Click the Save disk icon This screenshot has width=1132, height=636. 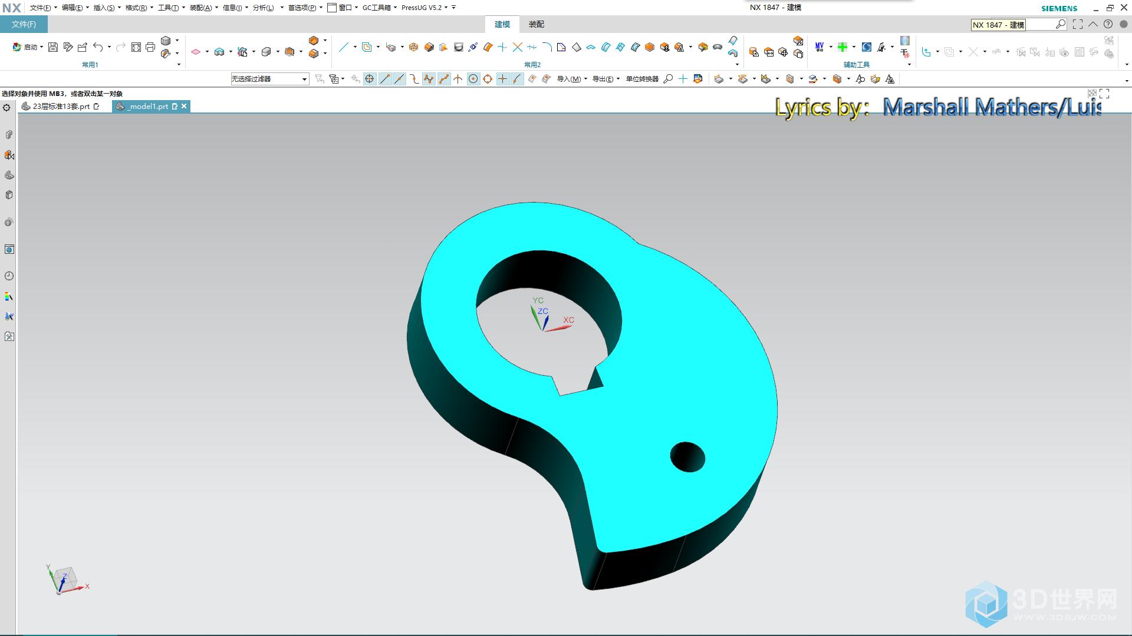click(x=53, y=47)
